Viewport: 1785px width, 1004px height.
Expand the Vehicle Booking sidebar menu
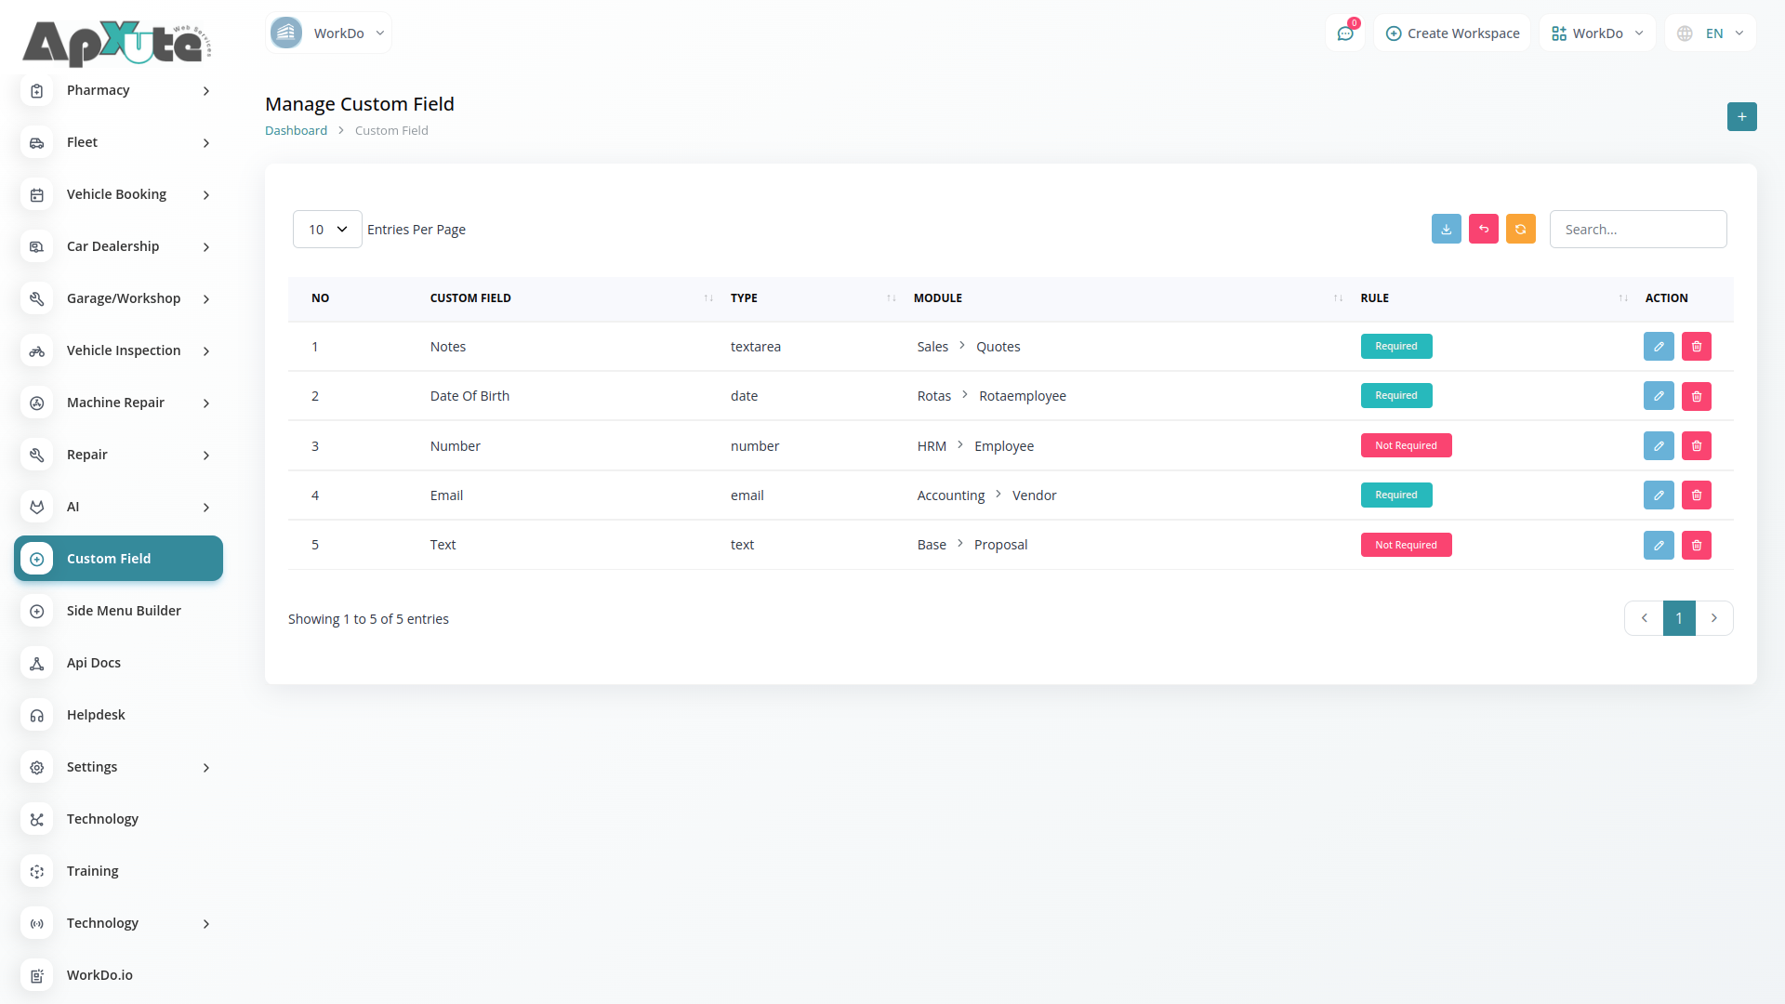(118, 194)
